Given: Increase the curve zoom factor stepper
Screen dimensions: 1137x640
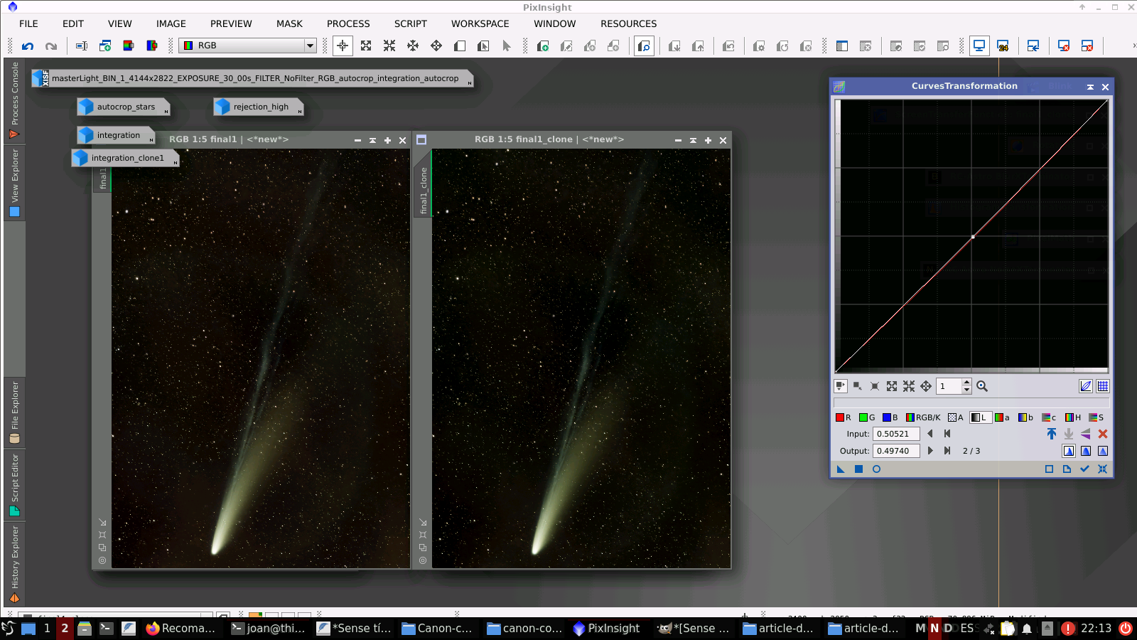Looking at the screenshot, I should coord(966,383).
